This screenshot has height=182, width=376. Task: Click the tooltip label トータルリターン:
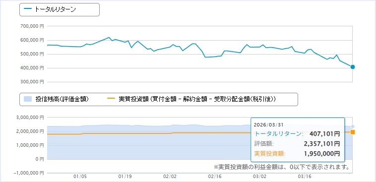coord(279,134)
